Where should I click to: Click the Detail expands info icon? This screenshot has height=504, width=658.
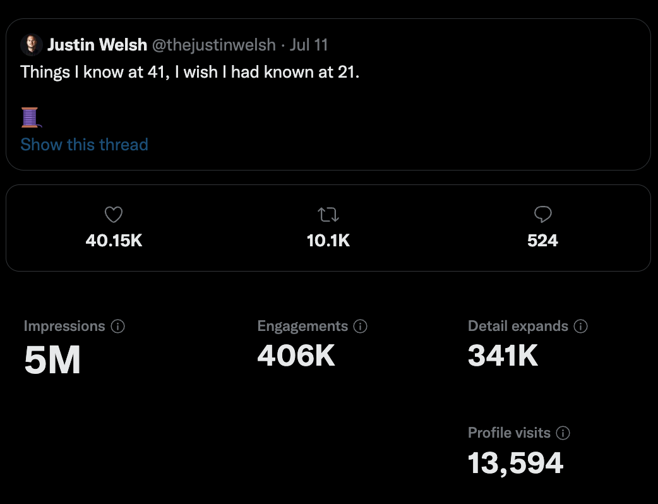coord(581,327)
